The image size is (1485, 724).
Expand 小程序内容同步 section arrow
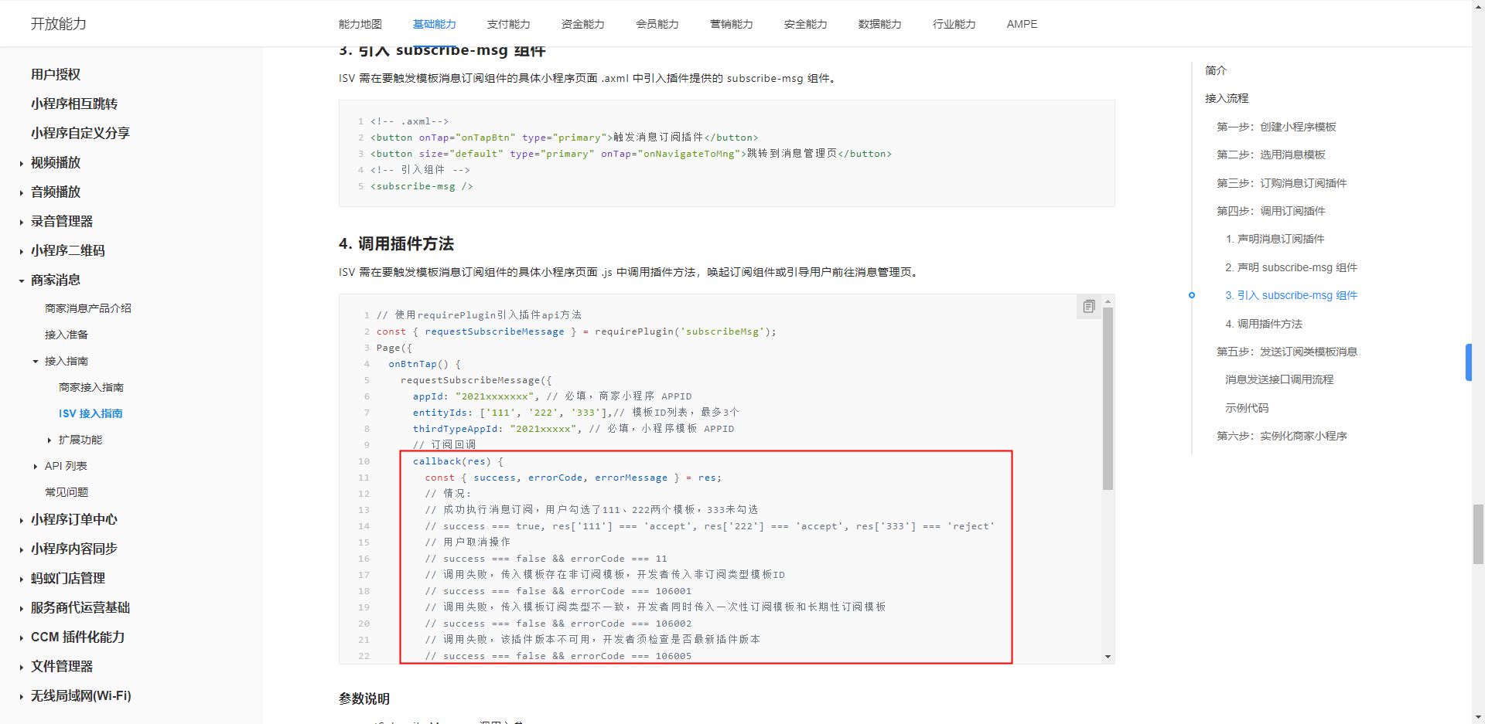pyautogui.click(x=21, y=549)
